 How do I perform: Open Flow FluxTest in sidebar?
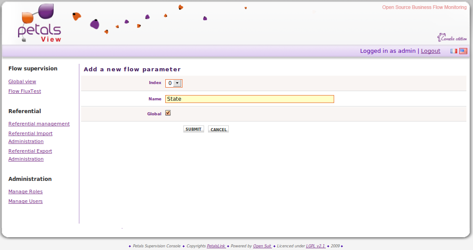point(25,91)
